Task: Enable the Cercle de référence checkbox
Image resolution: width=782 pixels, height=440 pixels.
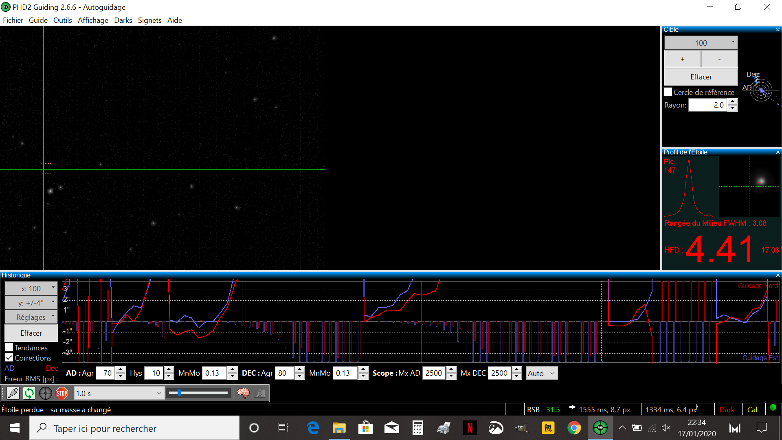Action: [x=668, y=92]
